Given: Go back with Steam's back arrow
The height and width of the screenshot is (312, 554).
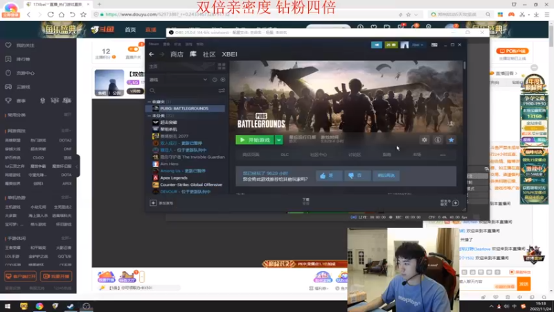Looking at the screenshot, I should (x=151, y=54).
